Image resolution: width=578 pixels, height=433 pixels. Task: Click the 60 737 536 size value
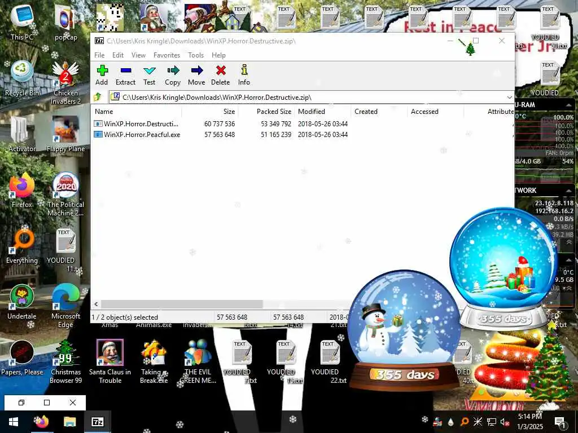[x=220, y=124]
